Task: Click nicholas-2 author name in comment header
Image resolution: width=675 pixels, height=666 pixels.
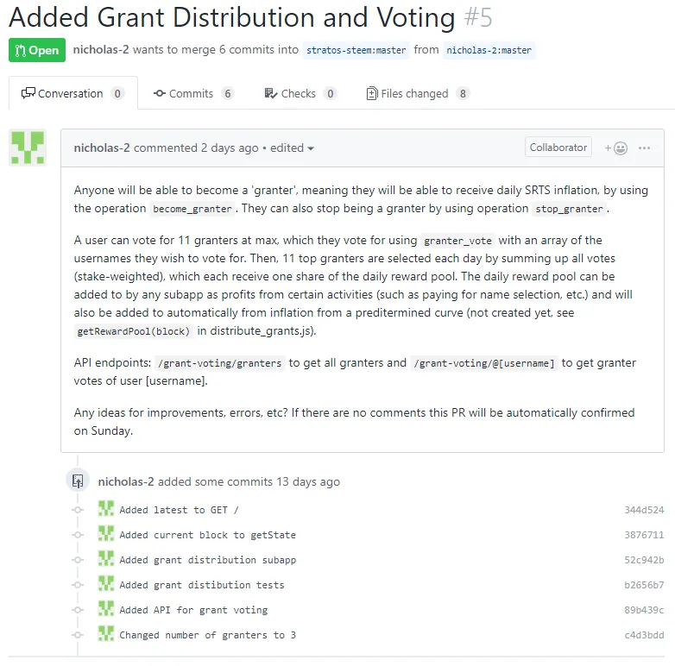Action: (x=102, y=148)
